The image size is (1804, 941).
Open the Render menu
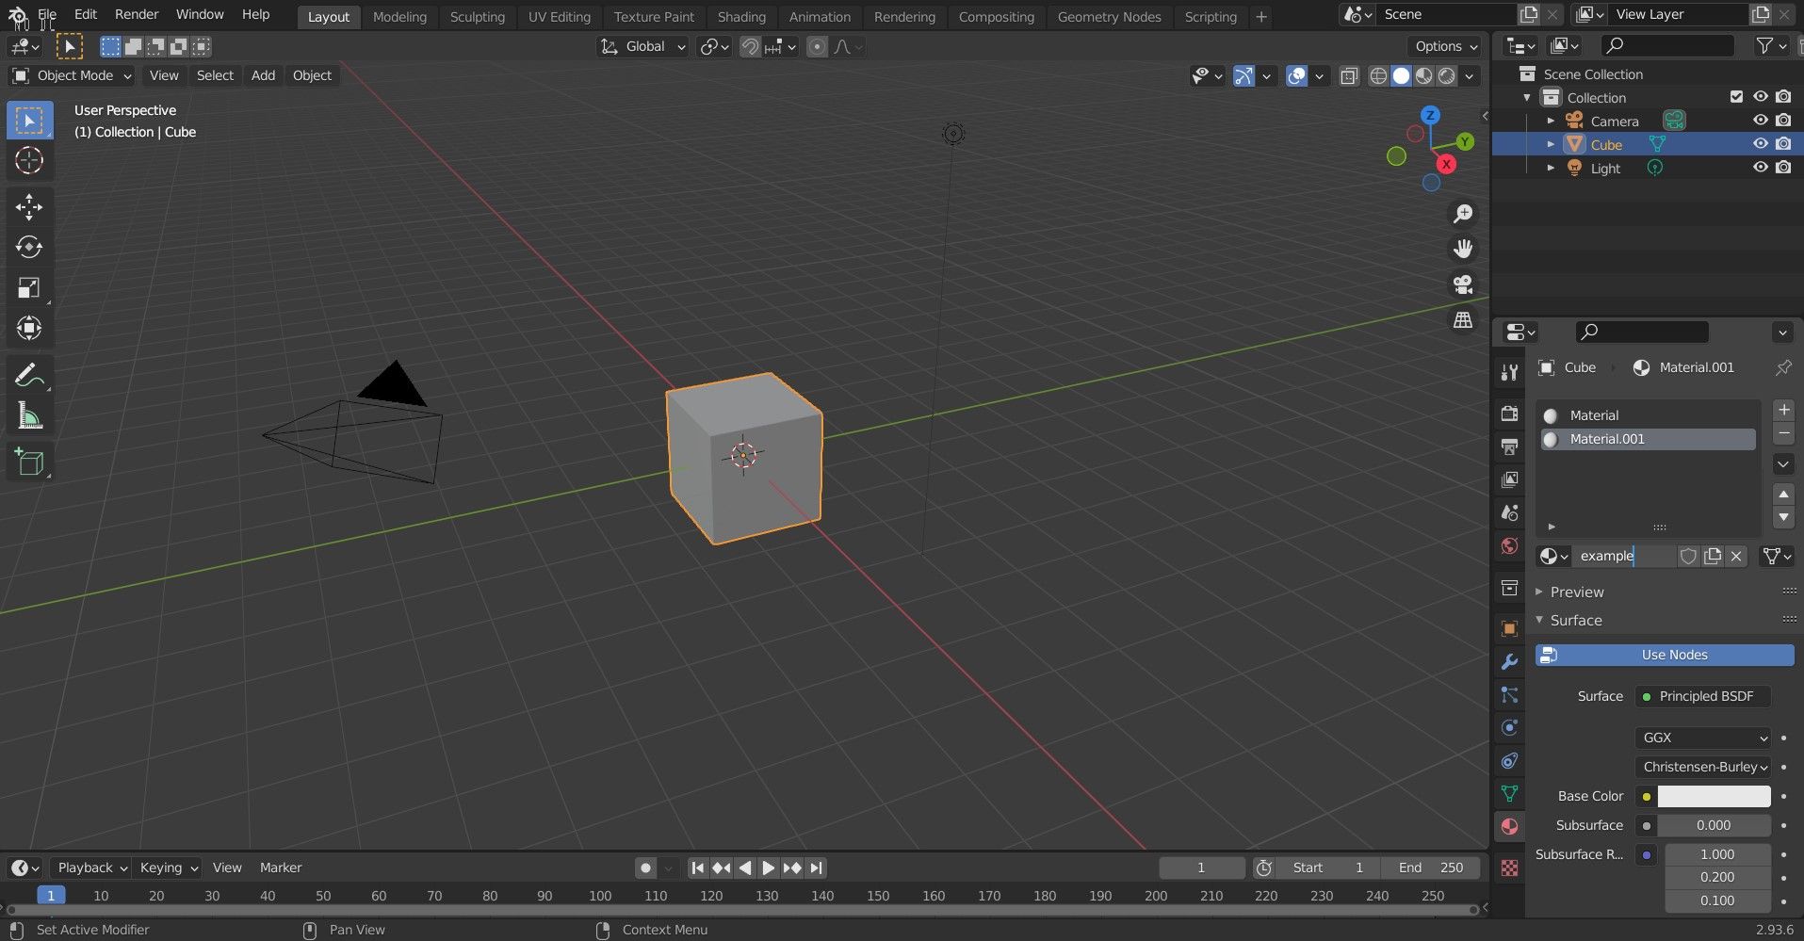[x=137, y=14]
